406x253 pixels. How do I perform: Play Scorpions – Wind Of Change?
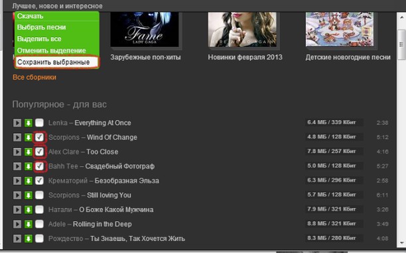tap(17, 137)
